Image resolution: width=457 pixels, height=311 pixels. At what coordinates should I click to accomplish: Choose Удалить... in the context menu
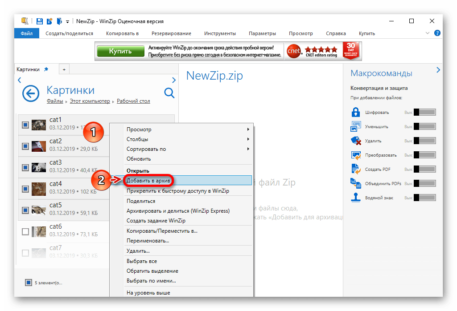point(188,251)
